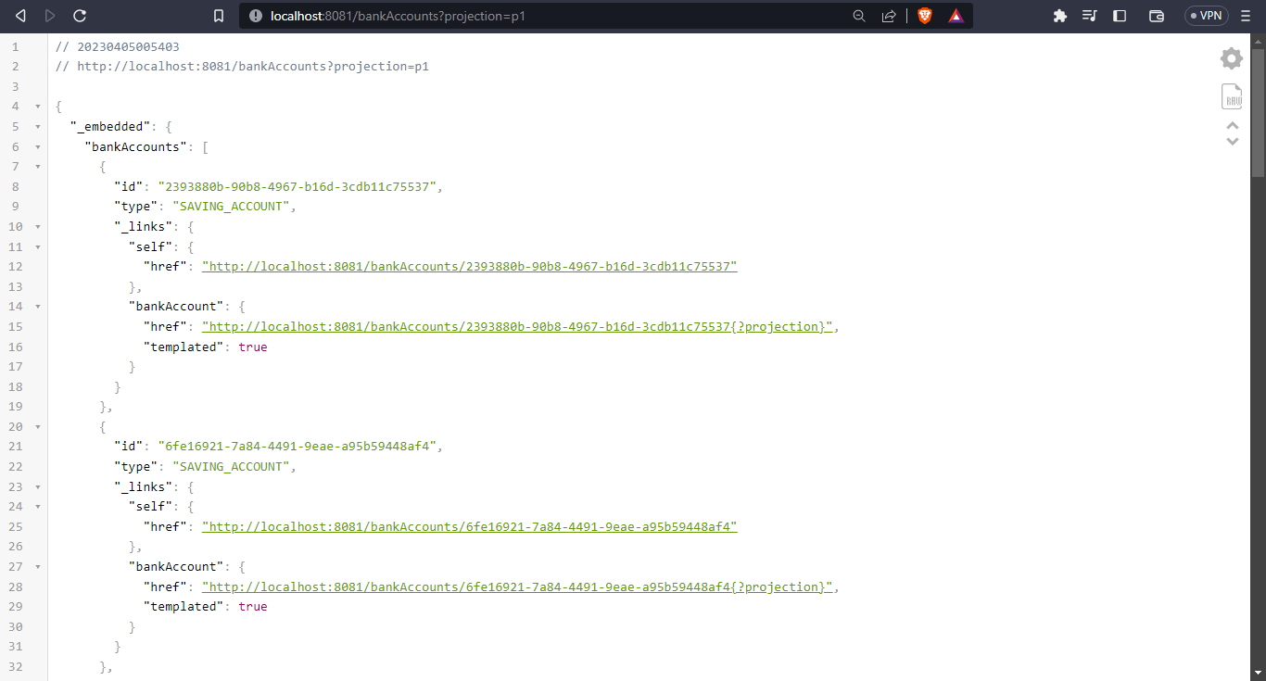Viewport: 1266px width, 681px height.
Task: Open the JSON viewer settings gear
Action: tap(1231, 57)
